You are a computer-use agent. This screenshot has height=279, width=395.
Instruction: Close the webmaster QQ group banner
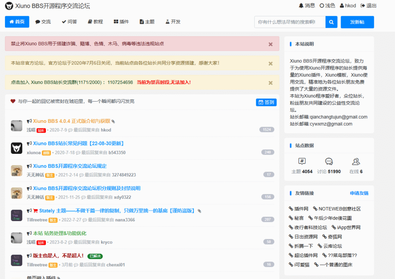click(271, 83)
